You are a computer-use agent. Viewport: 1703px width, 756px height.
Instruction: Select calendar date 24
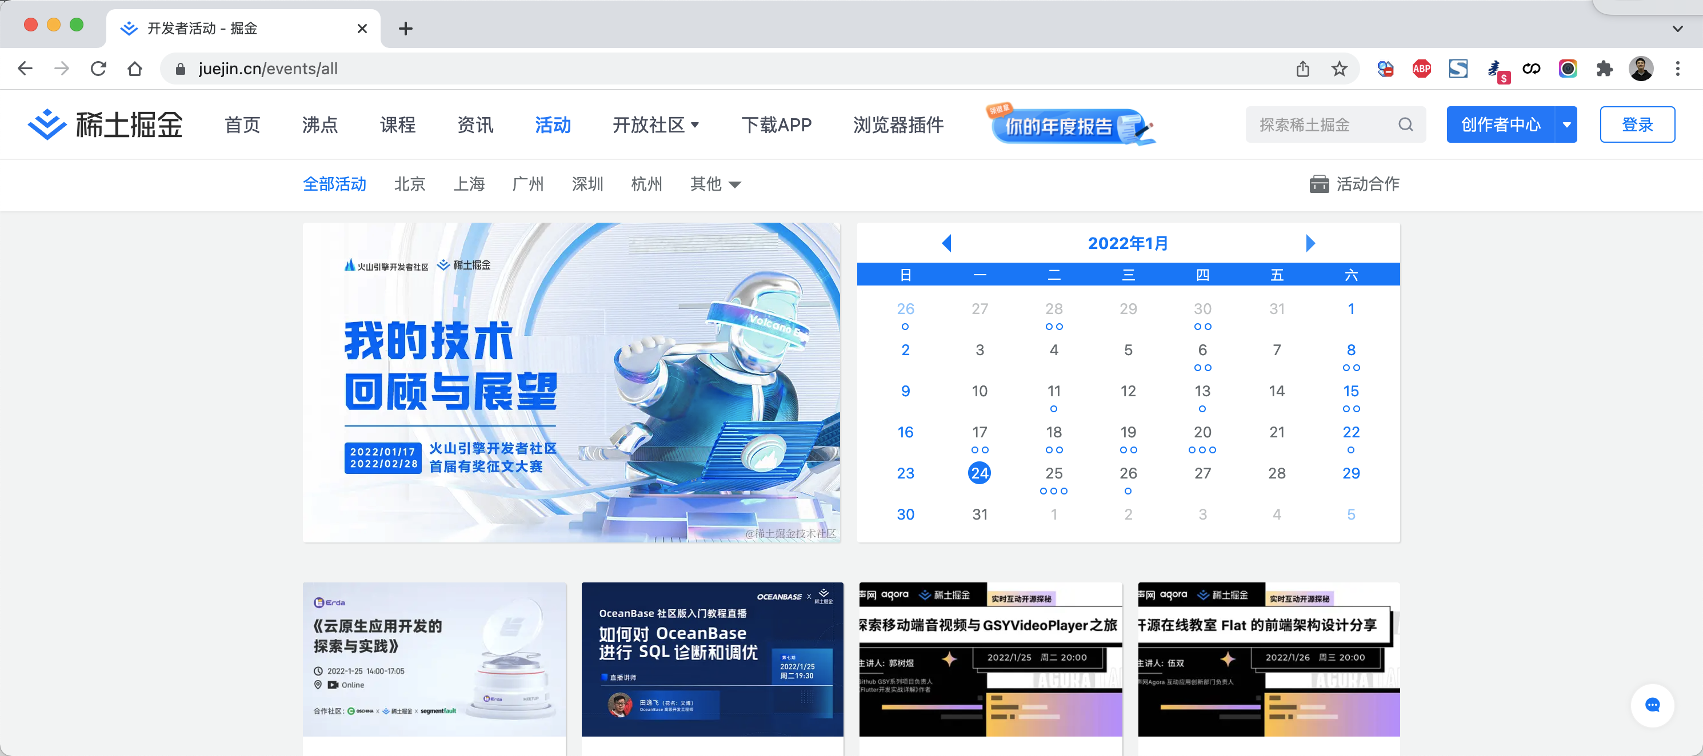979,473
